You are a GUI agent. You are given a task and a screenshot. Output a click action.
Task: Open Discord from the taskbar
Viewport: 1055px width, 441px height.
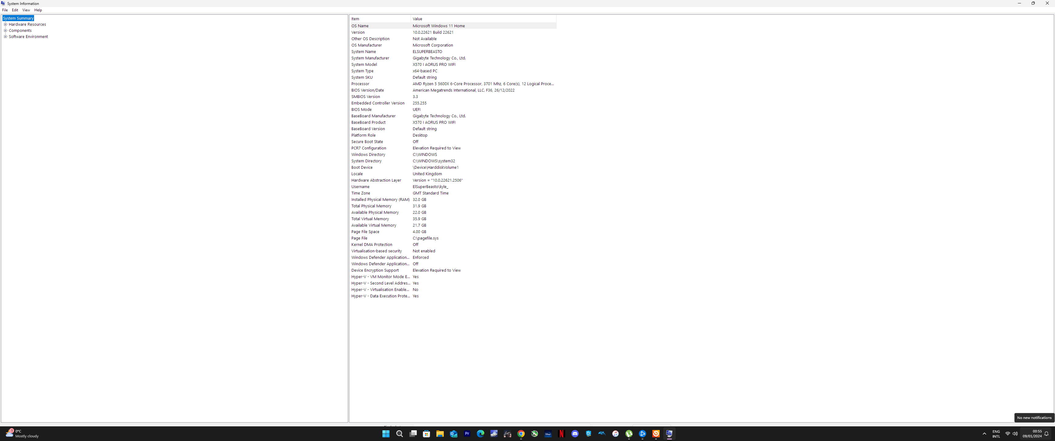pyautogui.click(x=575, y=434)
